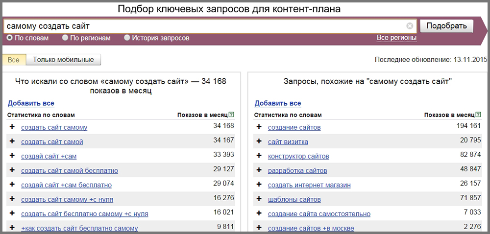Click the plus icon beside «создать сайт самому»
The width and height of the screenshot is (490, 234).
tap(12, 127)
